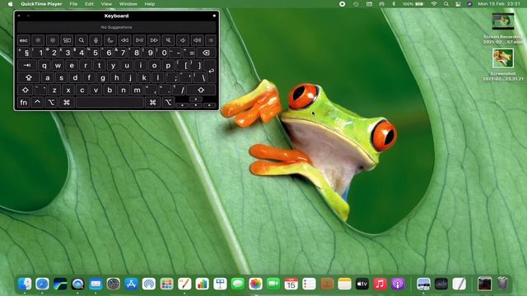Screen dimensions: 527x296
Task: Open the keyboard panel options button
Action: click(214, 16)
